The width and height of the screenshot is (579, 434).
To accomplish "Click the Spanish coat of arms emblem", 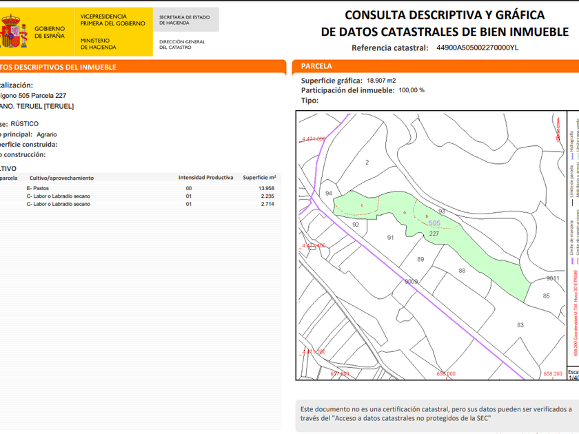I will point(13,32).
